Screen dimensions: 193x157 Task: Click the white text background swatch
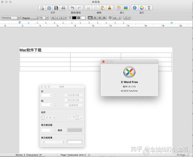[83, 18]
